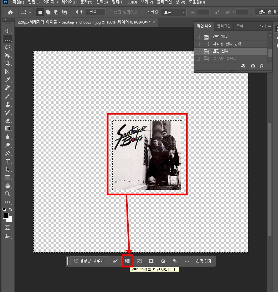Toggle the anti-alias checkbox

pos(110,12)
